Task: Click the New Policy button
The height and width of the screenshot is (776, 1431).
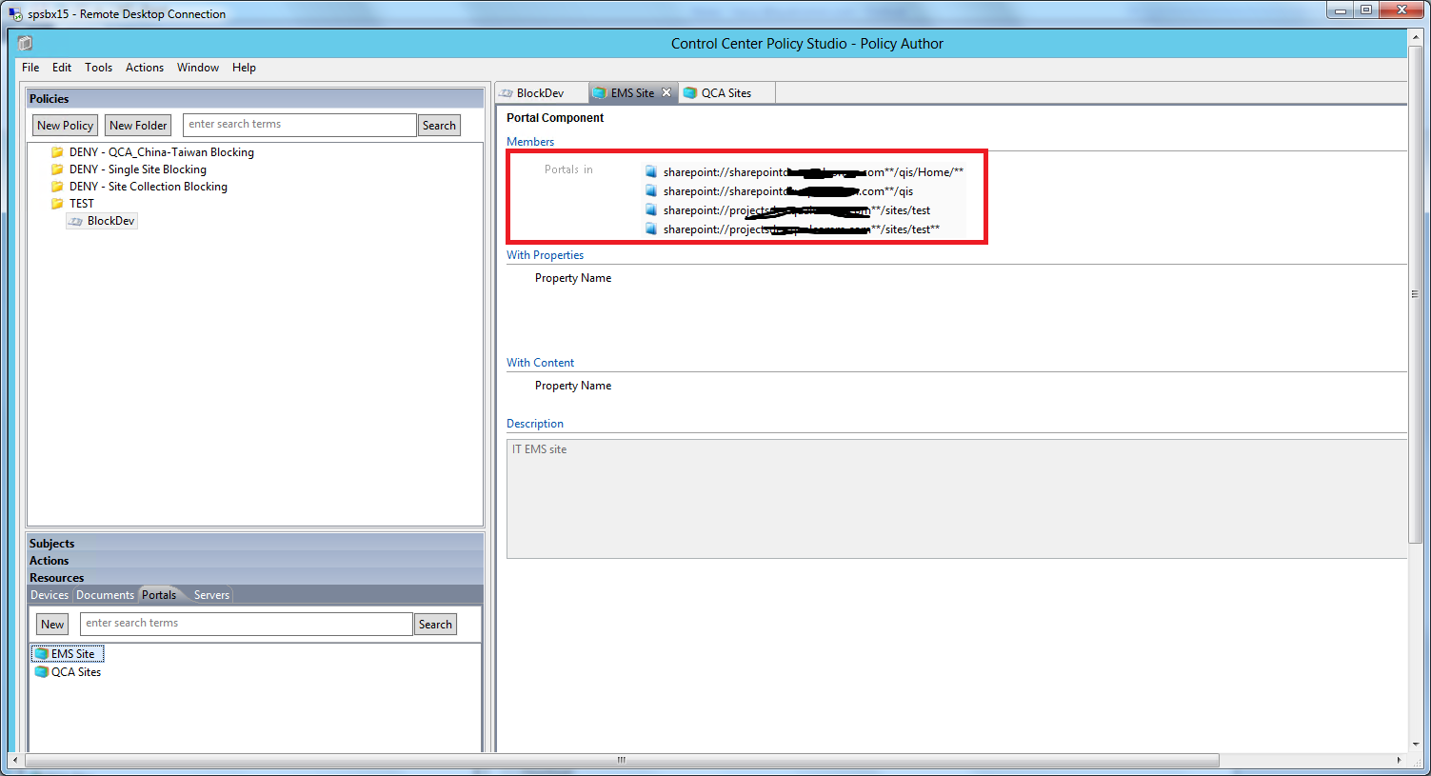Action: (x=64, y=125)
